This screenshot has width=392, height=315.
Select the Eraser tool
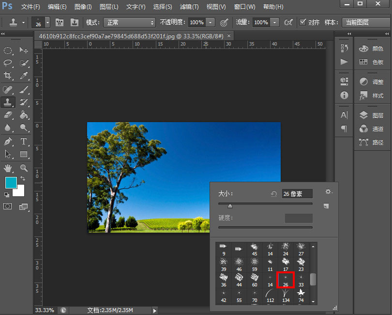click(x=8, y=115)
